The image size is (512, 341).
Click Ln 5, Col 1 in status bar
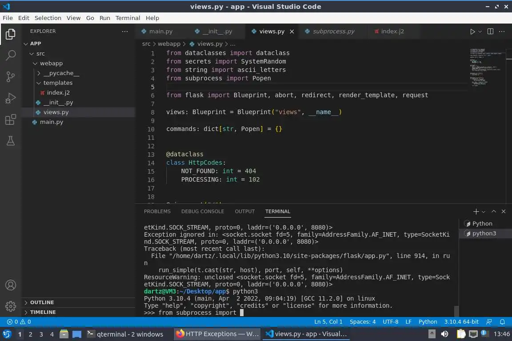pyautogui.click(x=328, y=322)
